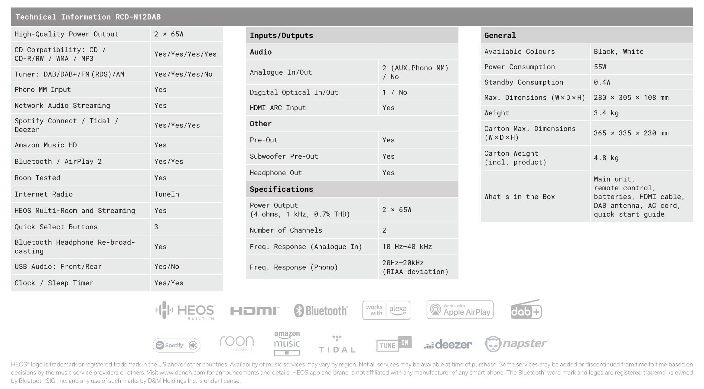Viewport: 704px width, 389px height.
Task: Select the 2 (AUX,Phono MM) / No value
Action: [x=415, y=72]
